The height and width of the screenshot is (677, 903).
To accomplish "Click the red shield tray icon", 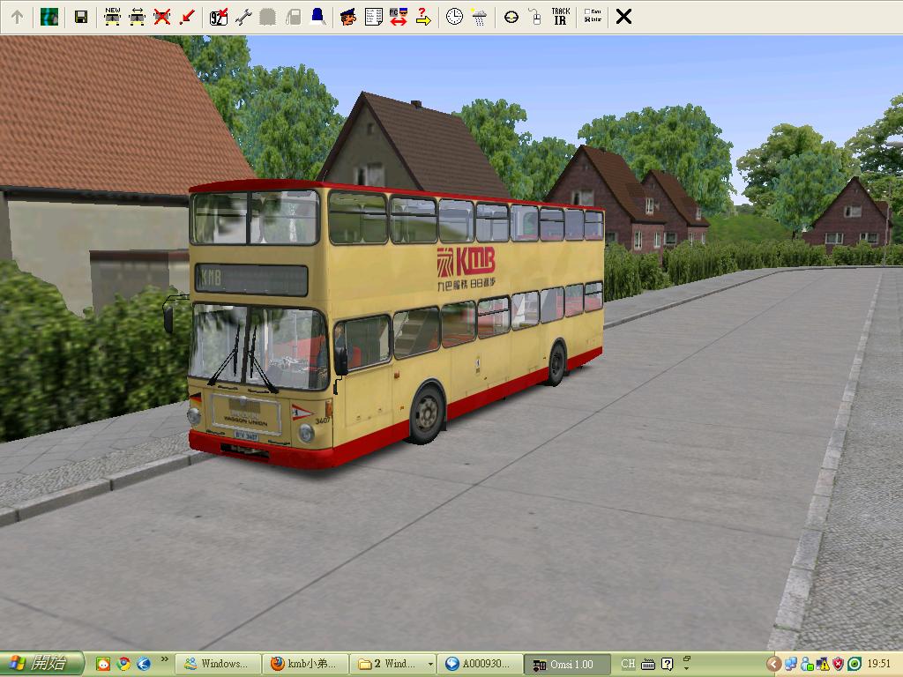I will coord(838,664).
